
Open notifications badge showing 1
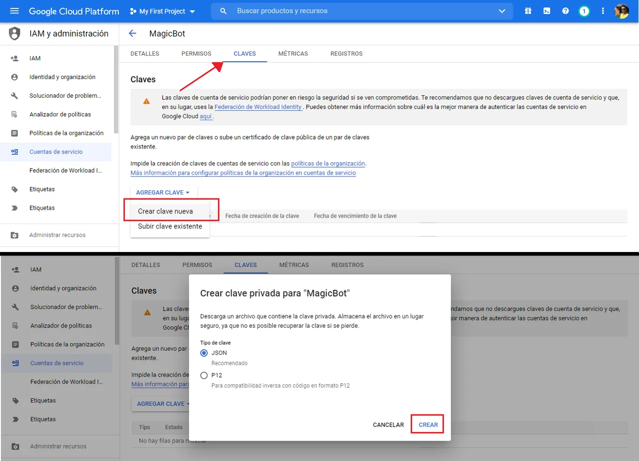point(584,11)
